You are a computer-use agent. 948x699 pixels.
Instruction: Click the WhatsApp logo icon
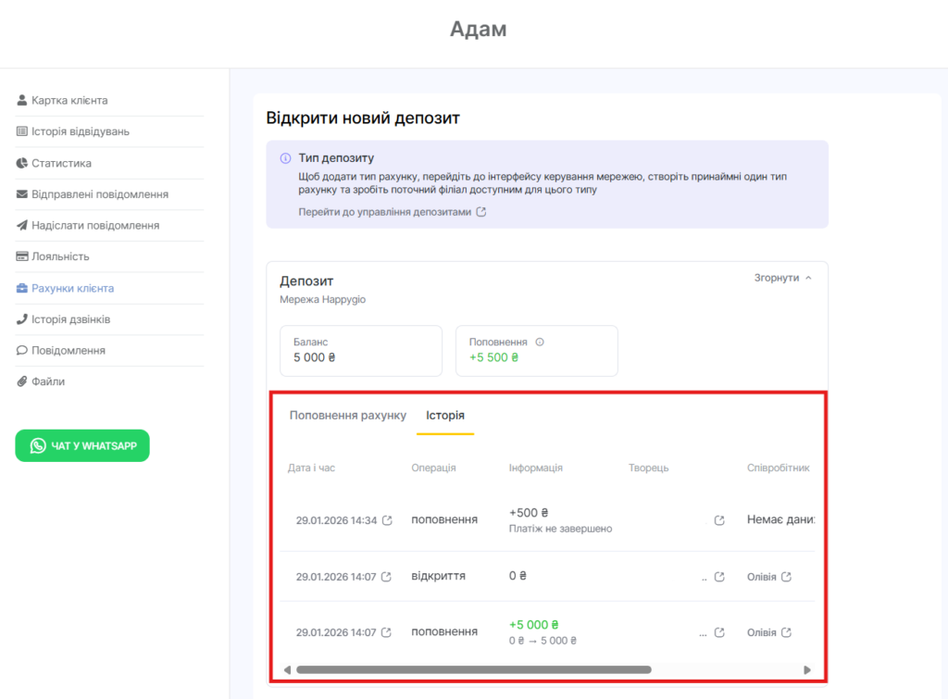[38, 445]
